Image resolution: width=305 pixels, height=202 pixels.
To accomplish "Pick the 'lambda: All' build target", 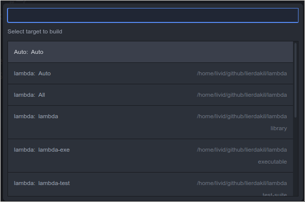I will (x=150, y=95).
